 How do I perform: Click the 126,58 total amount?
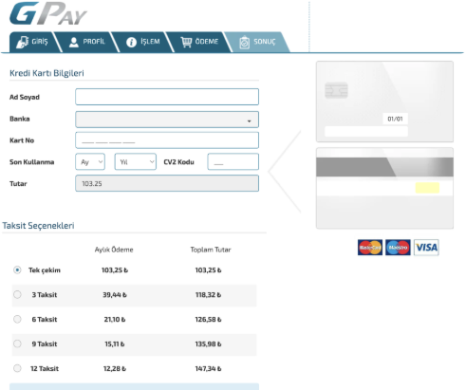pyautogui.click(x=208, y=320)
